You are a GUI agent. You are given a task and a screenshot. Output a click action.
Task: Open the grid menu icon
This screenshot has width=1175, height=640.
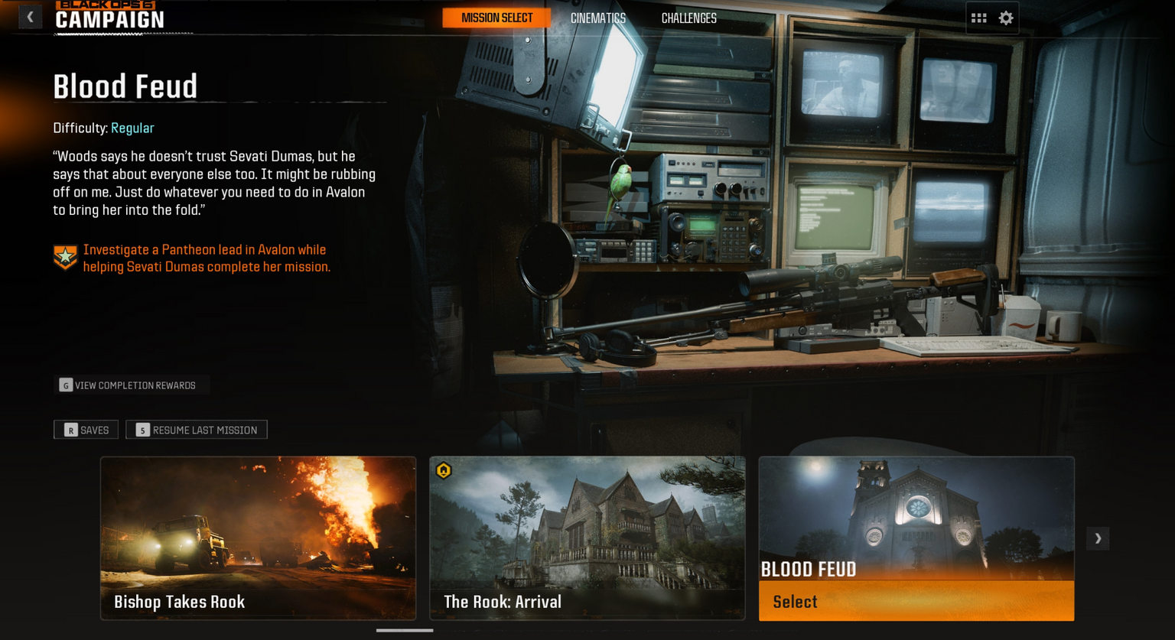pyautogui.click(x=978, y=18)
